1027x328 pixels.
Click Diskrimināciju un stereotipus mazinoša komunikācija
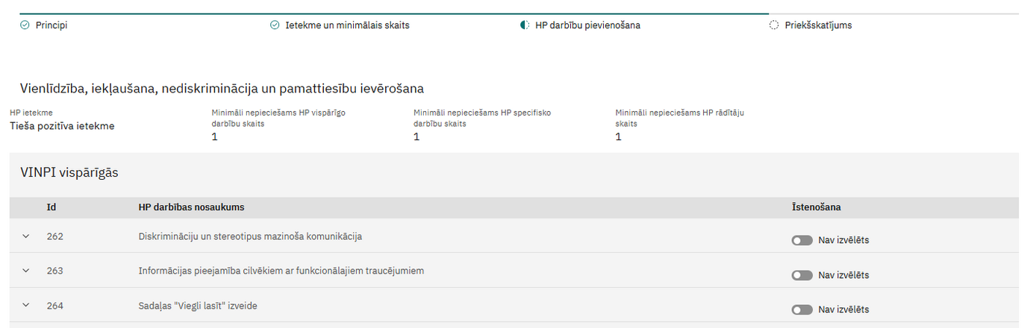tap(250, 236)
